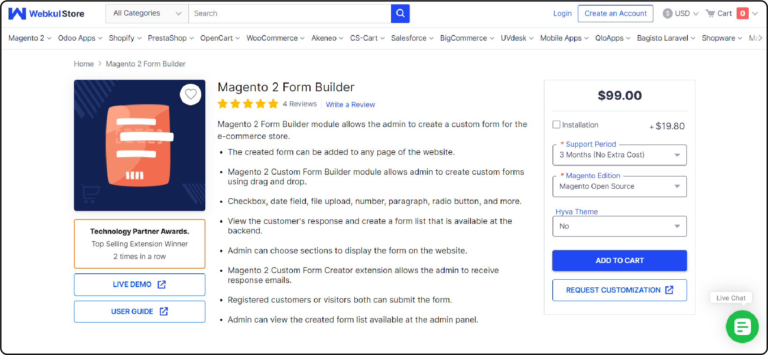
Task: Open the OpenCart menu
Action: [x=220, y=38]
